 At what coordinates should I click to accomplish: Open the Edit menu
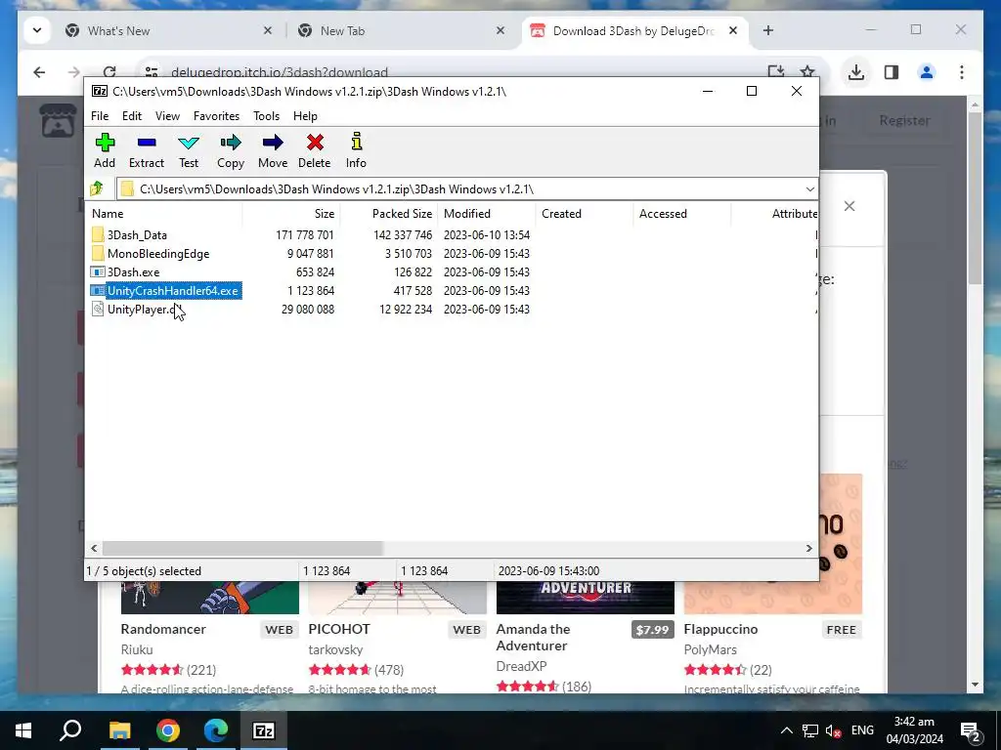[132, 116]
